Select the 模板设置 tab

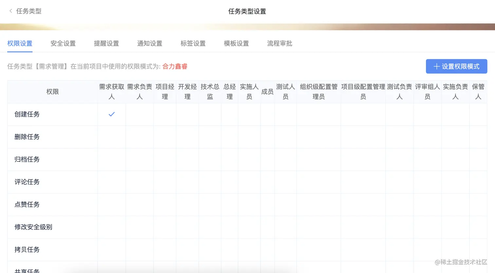click(236, 44)
